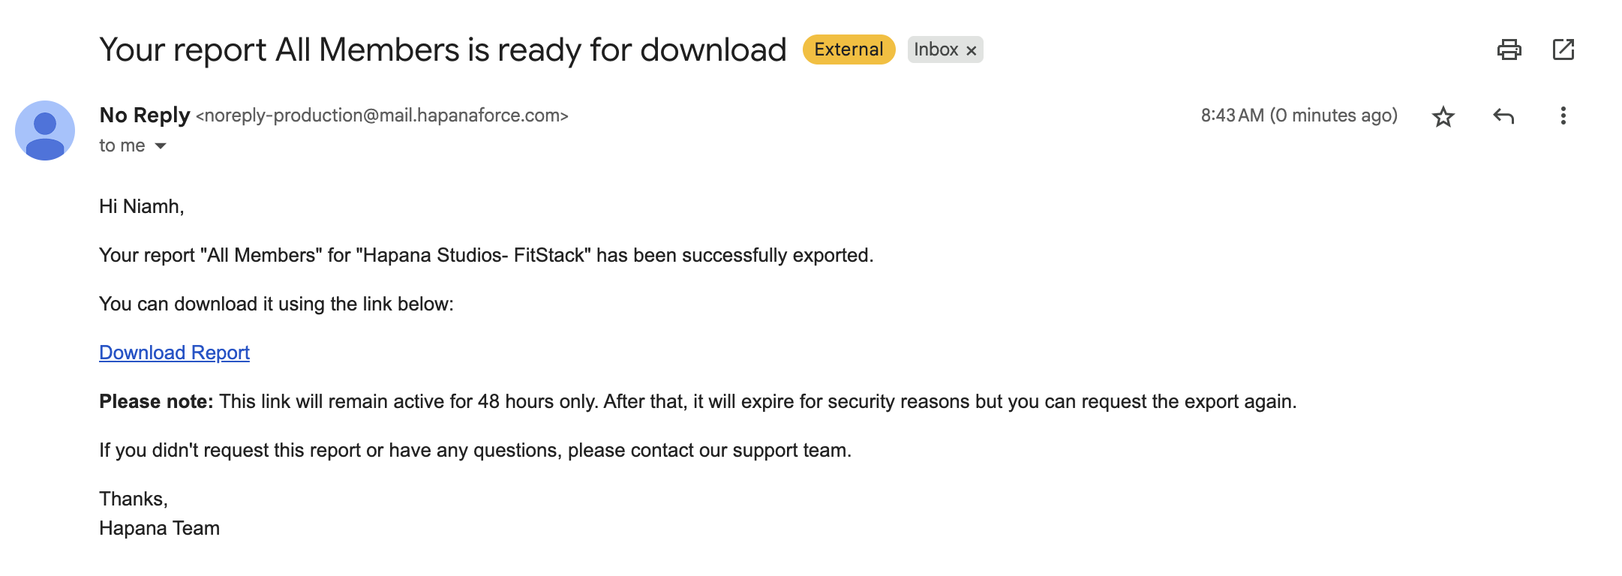Viewport: 1622px width, 576px height.
Task: Star this message
Action: tap(1443, 117)
